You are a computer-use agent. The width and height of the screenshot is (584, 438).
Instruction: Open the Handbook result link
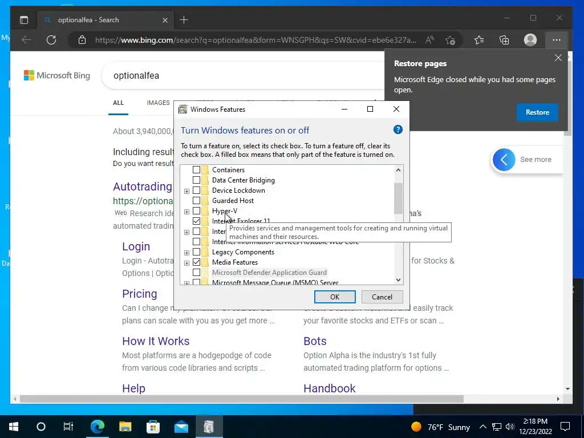point(330,388)
